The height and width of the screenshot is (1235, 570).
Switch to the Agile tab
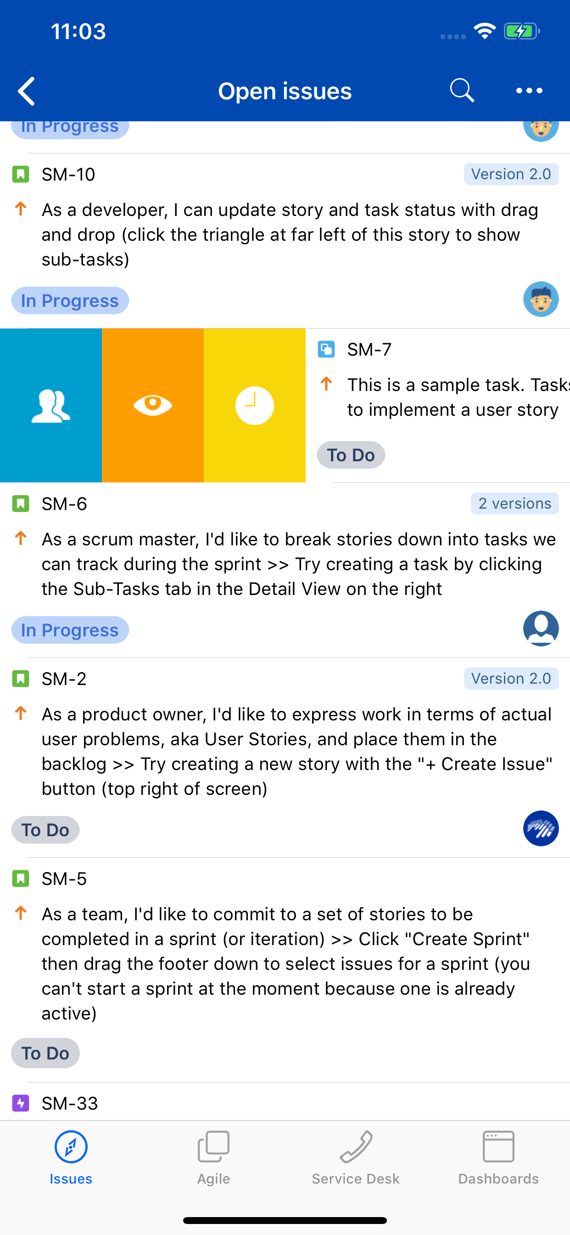pos(213,1156)
